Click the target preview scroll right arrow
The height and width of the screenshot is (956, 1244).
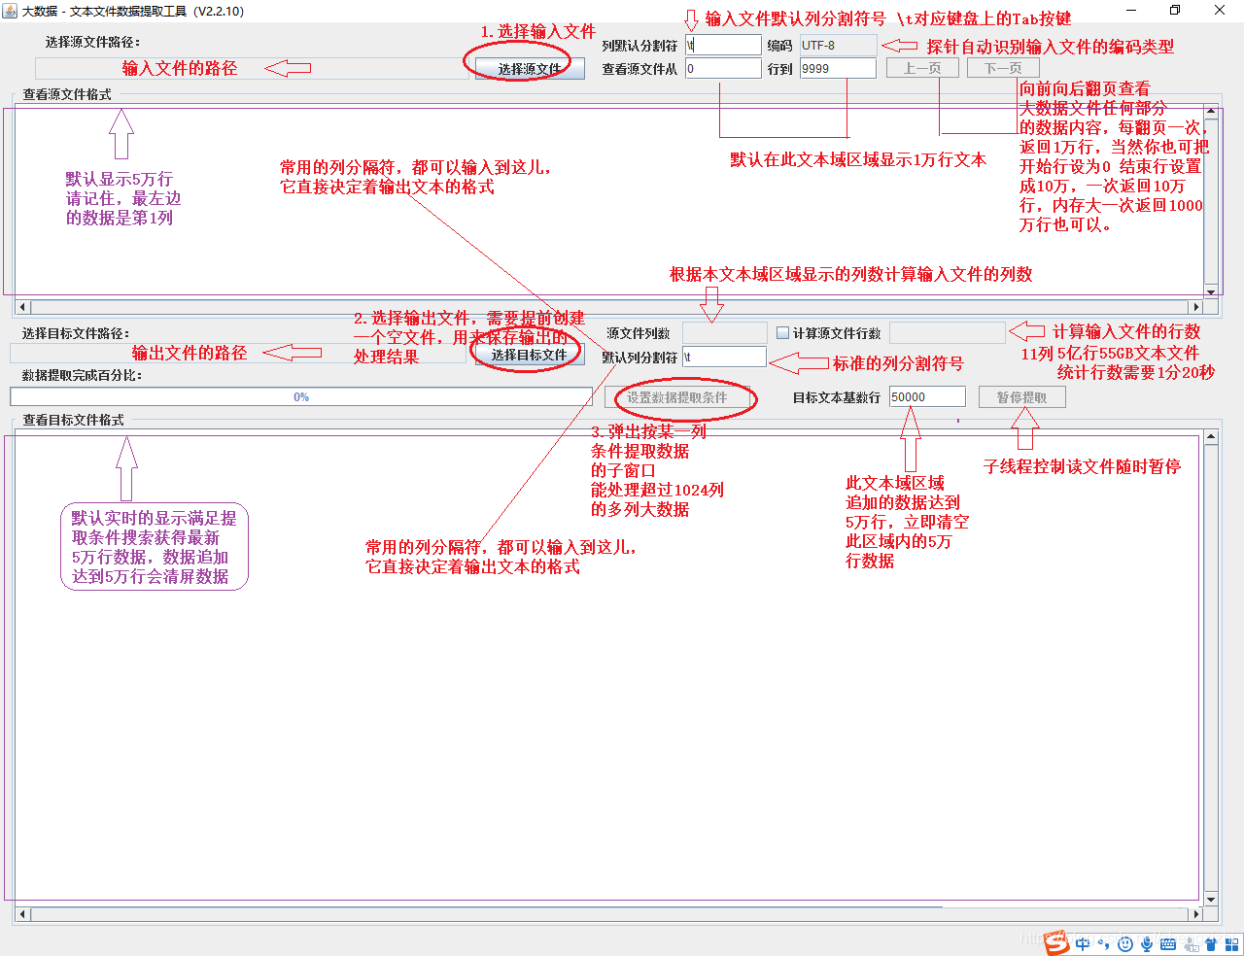pyautogui.click(x=1196, y=914)
